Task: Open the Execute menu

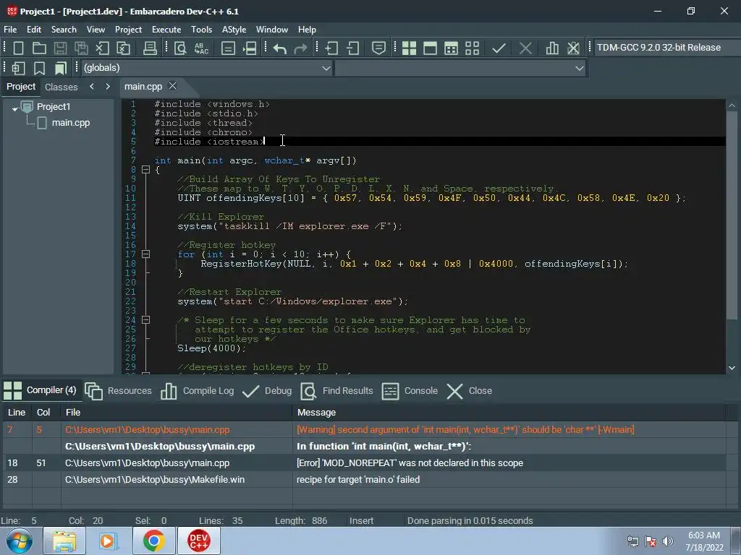Action: click(x=166, y=29)
